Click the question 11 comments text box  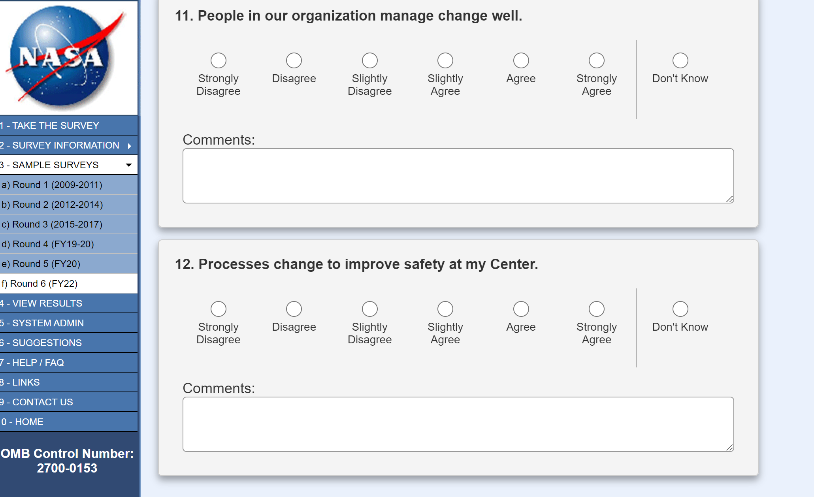[458, 176]
